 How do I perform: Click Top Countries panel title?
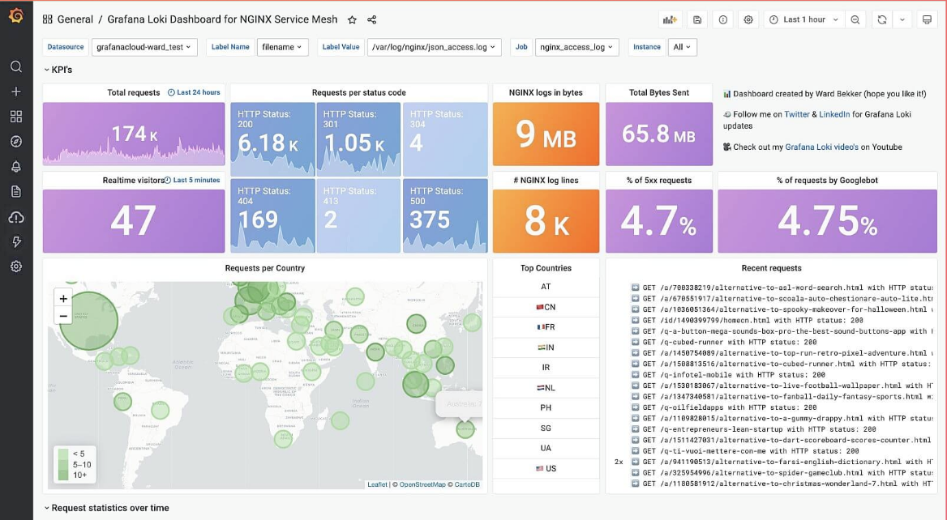(x=546, y=268)
